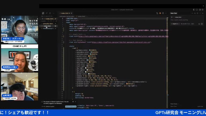Click the open changes icon in editor toolbar
Image resolution: width=206 pixels, height=116 pixels.
157,13
